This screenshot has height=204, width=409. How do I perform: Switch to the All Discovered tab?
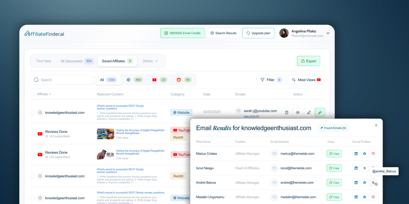coord(77,61)
